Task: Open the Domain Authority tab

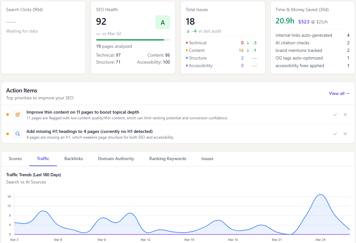Action: (x=116, y=159)
